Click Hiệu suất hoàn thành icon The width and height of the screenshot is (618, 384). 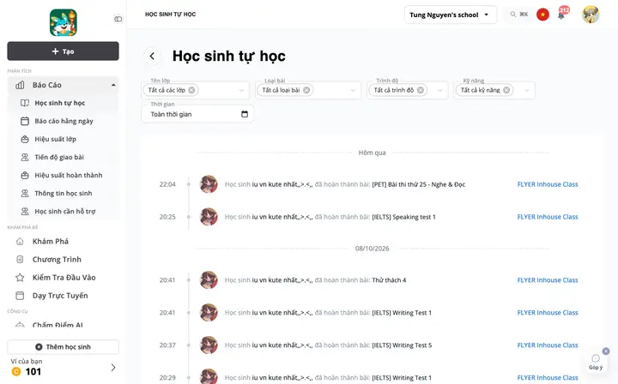click(24, 176)
